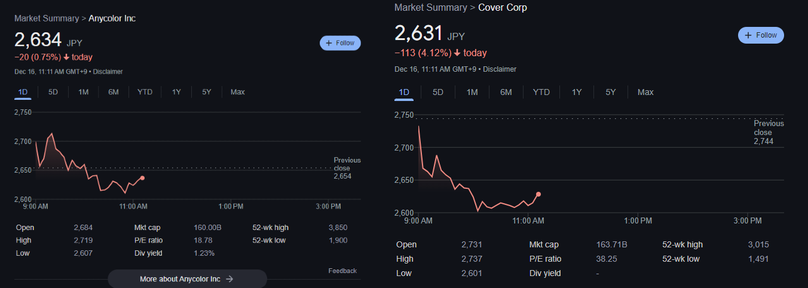Image resolution: width=808 pixels, height=288 pixels.
Task: Select 6M tab on Anycolor chart
Action: [114, 92]
